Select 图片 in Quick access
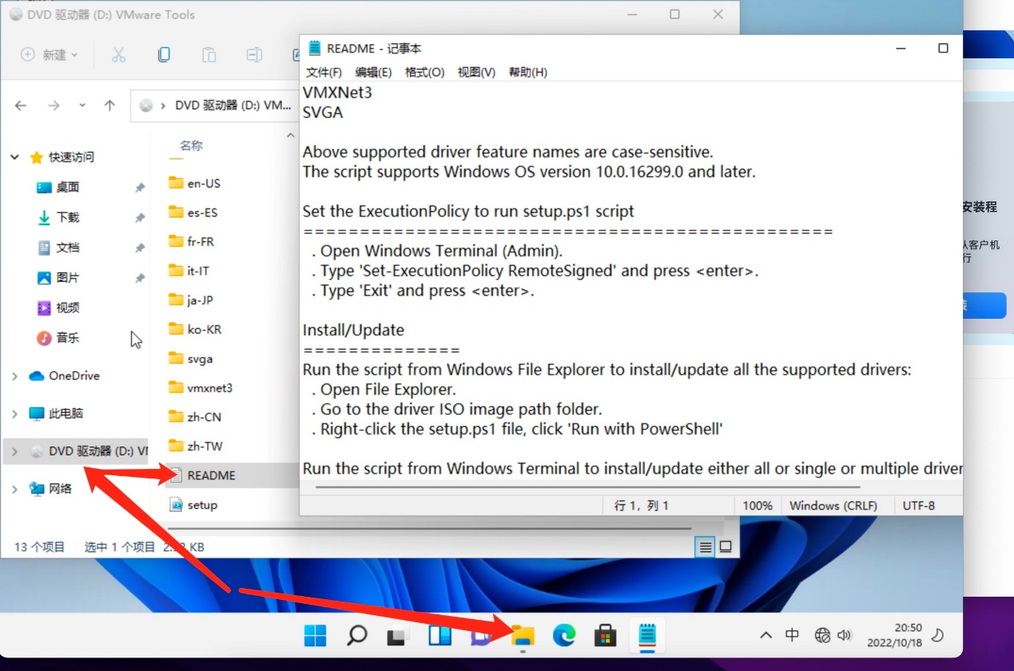Image resolution: width=1014 pixels, height=671 pixels. click(x=68, y=278)
